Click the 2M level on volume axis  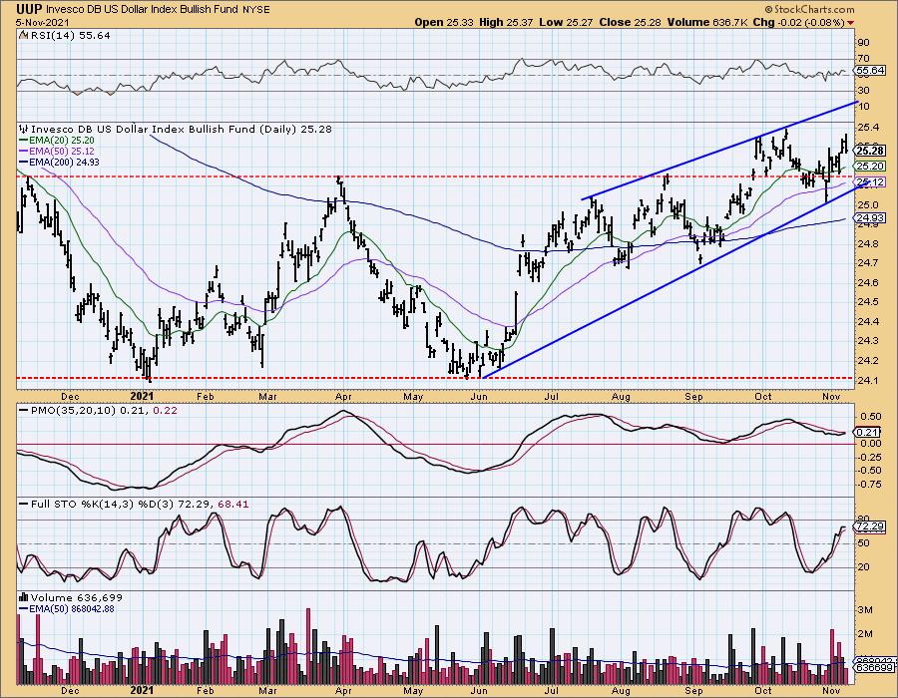pos(865,634)
